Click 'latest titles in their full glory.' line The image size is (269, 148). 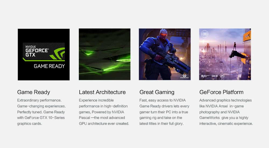[161, 124]
